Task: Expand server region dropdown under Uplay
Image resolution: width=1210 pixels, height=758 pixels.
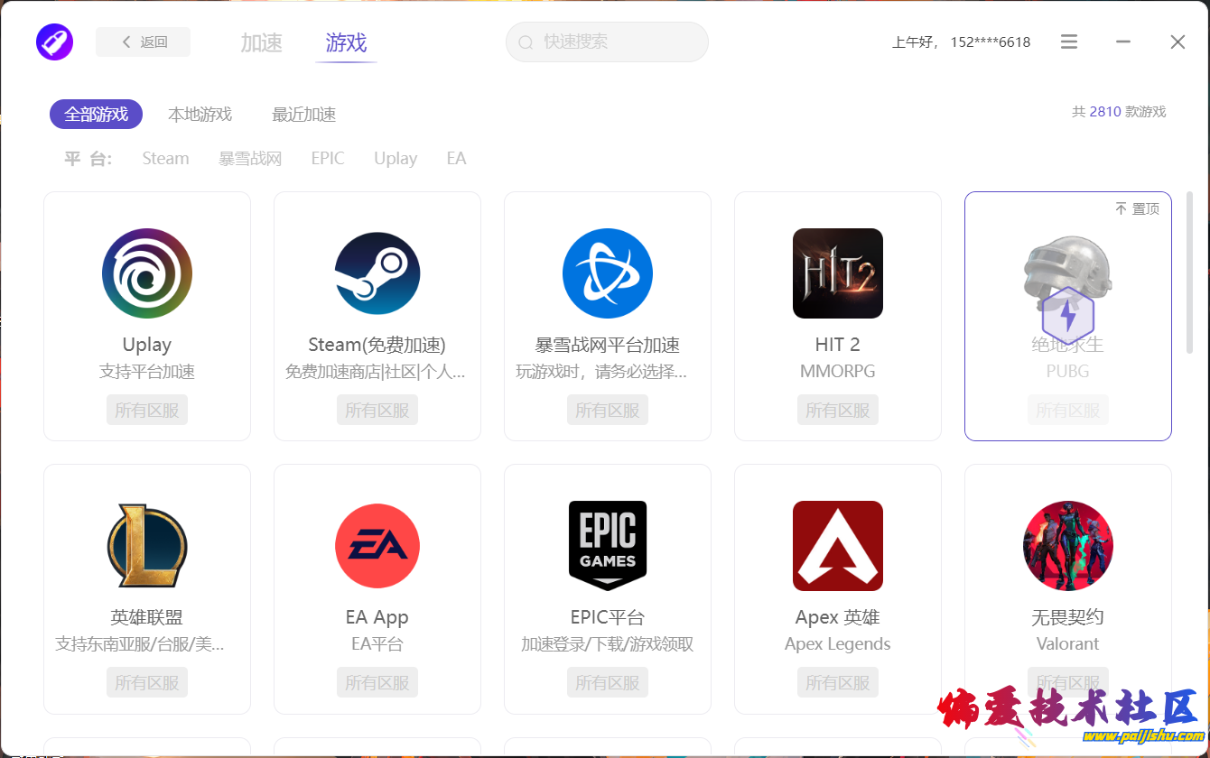Action: click(147, 410)
